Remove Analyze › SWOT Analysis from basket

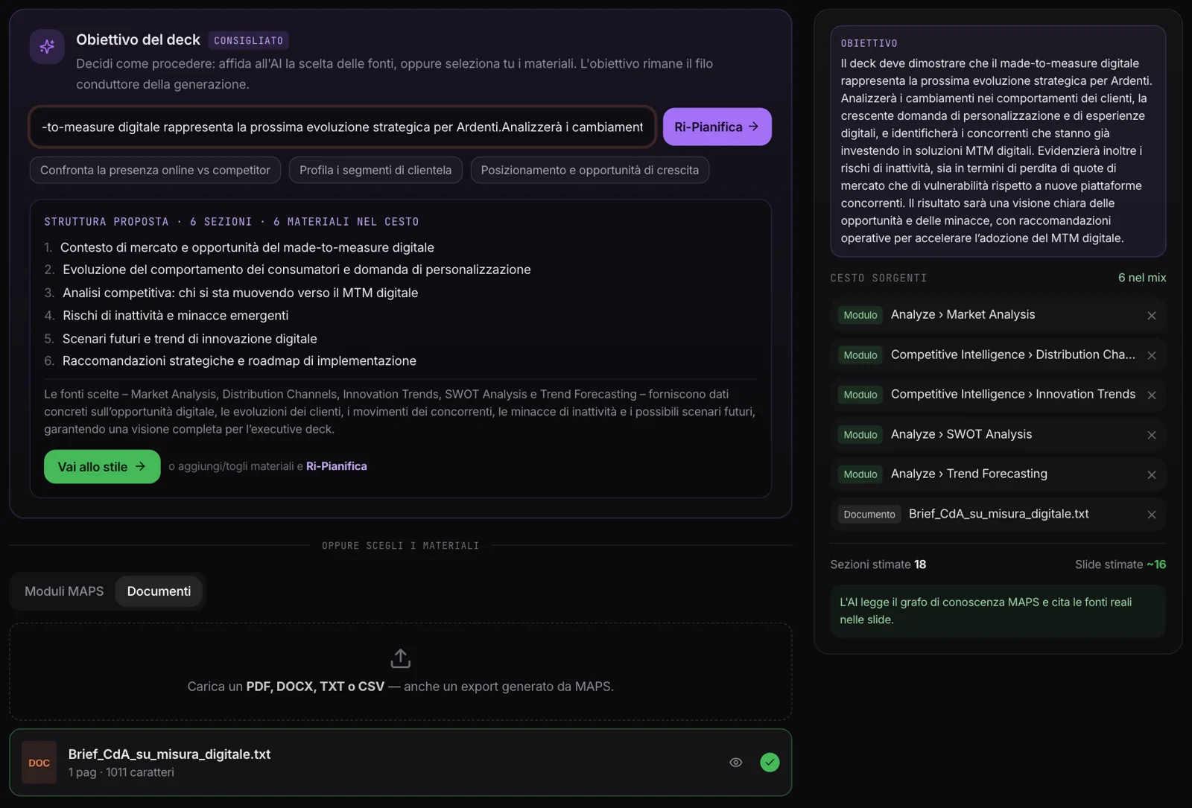(1151, 435)
